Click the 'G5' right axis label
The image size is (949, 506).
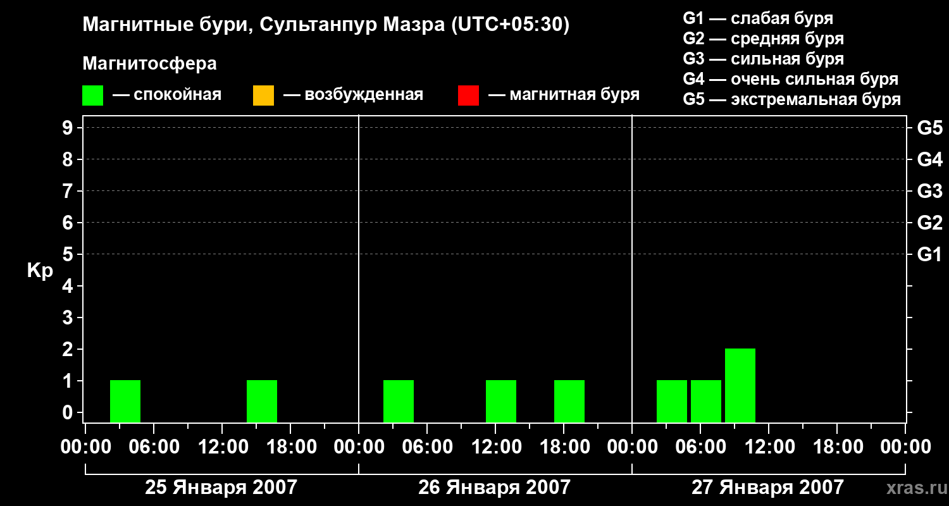(x=930, y=128)
